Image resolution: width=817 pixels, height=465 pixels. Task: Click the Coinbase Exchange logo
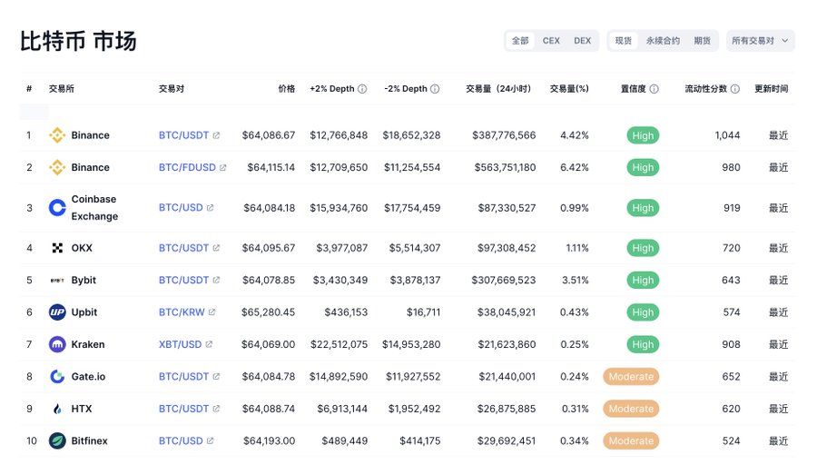[x=57, y=208]
